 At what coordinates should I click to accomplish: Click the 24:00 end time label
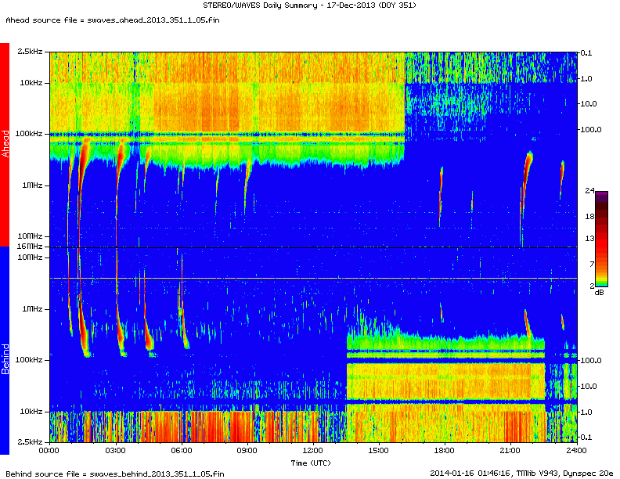pos(576,450)
